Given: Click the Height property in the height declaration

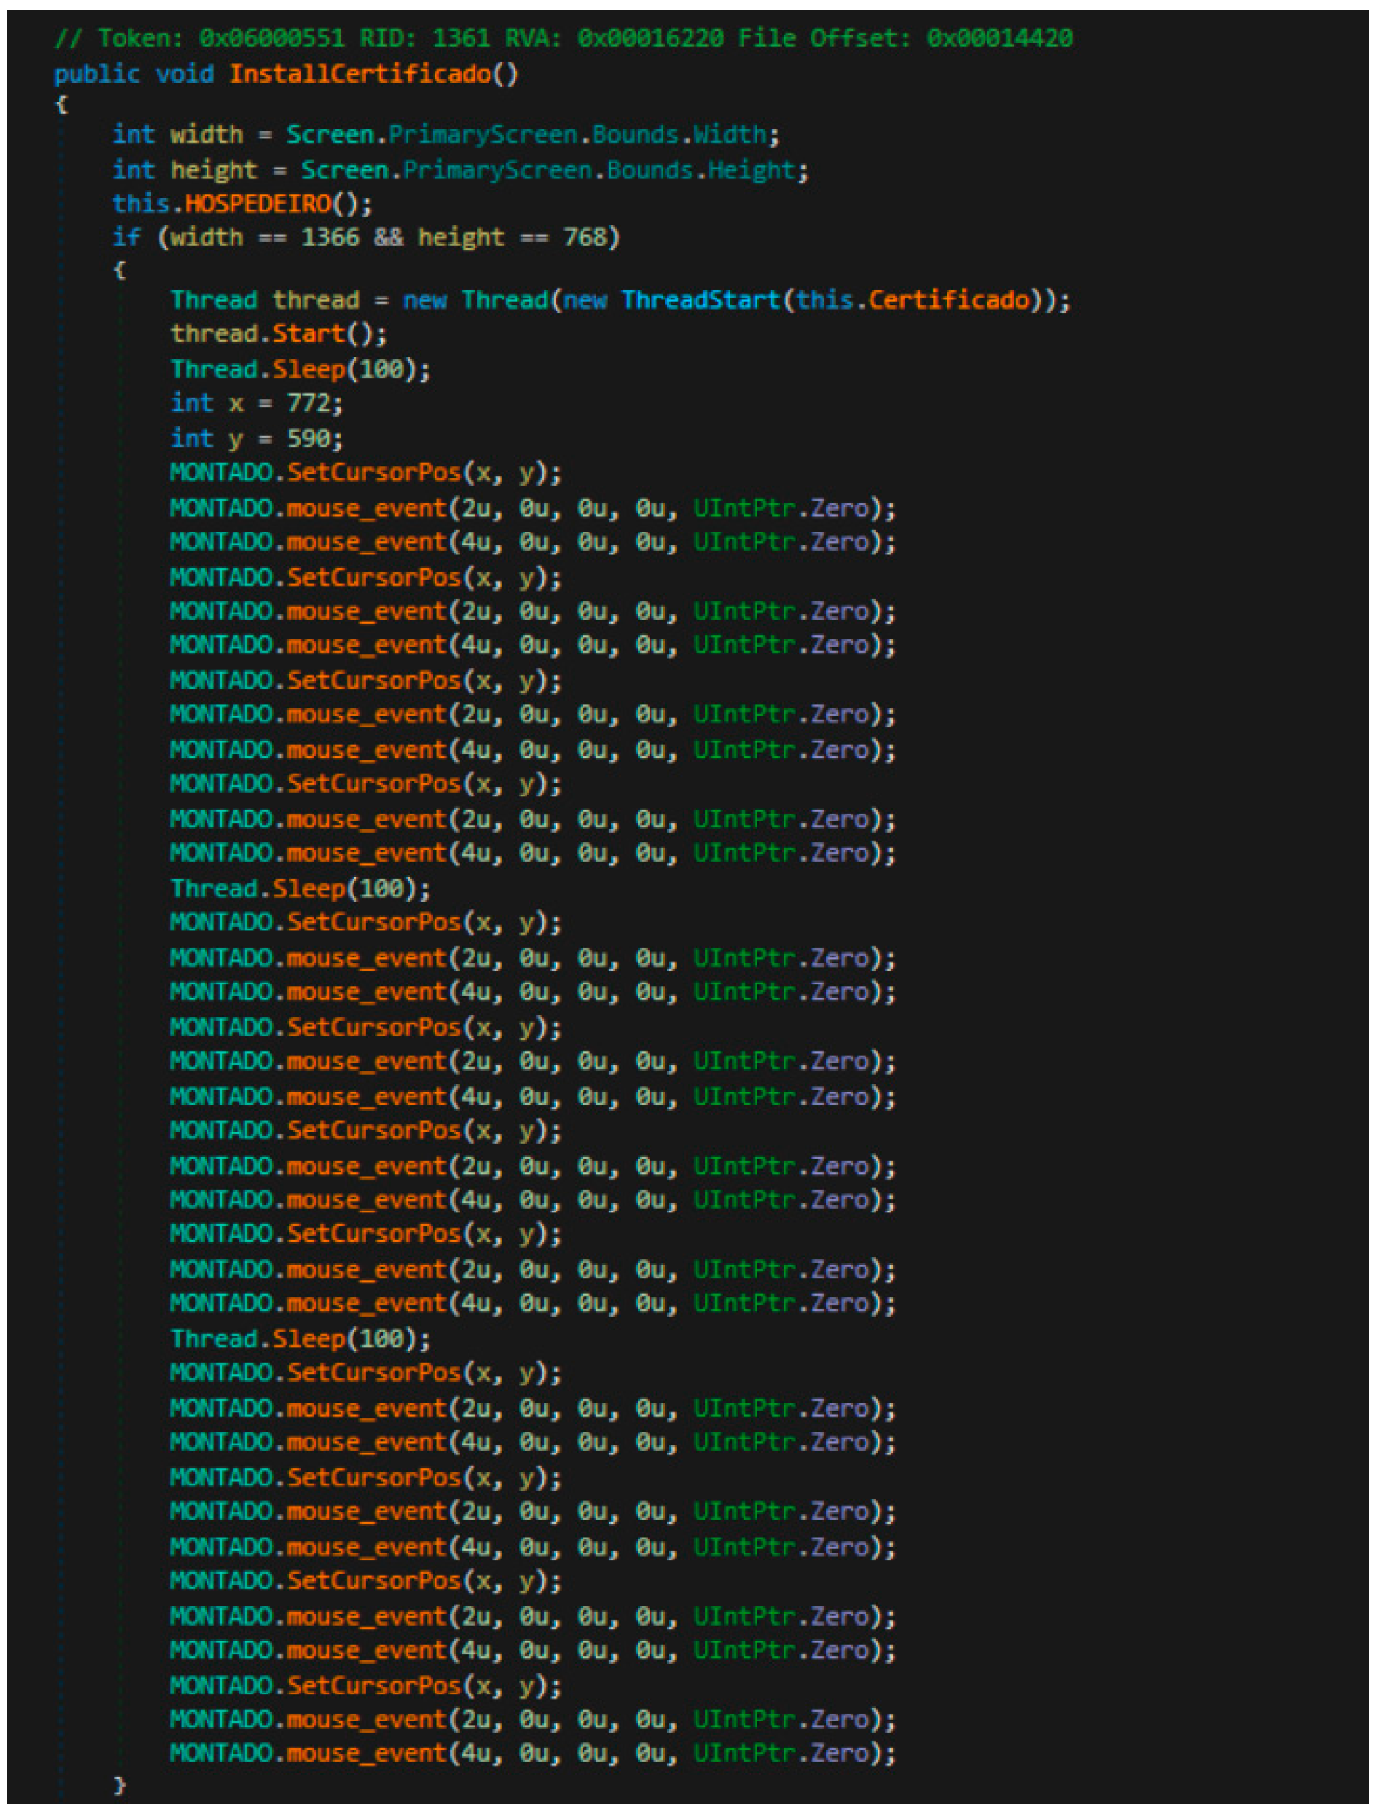Looking at the screenshot, I should [x=751, y=171].
